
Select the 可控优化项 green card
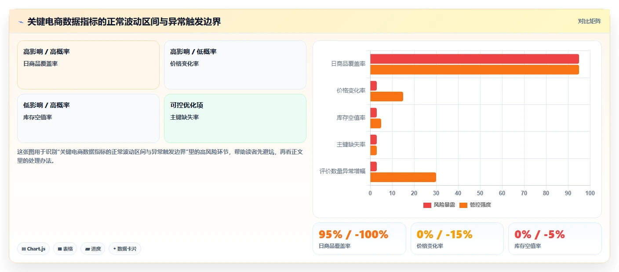pos(235,118)
